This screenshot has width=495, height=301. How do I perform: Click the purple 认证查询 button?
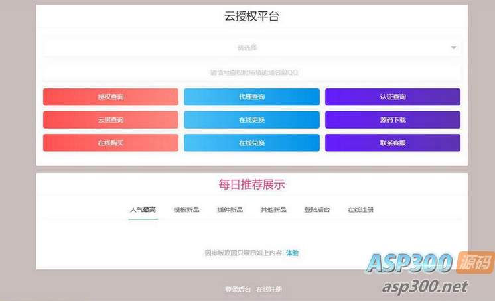(x=393, y=97)
